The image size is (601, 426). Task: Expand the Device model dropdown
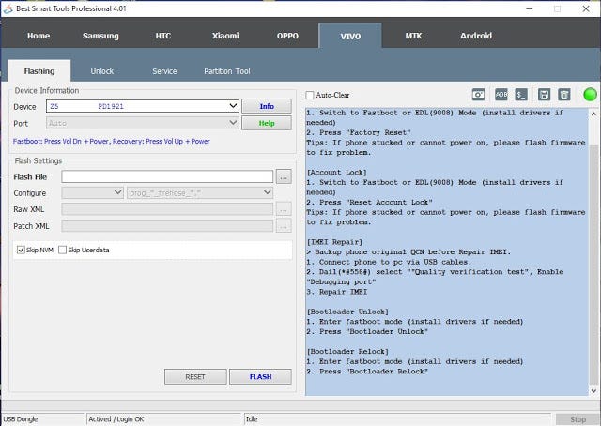[233, 106]
